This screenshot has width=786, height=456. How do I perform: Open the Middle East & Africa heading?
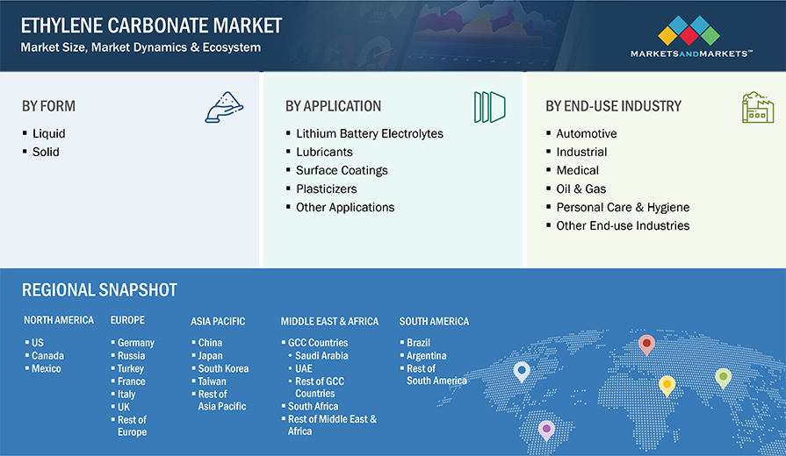[x=329, y=321]
